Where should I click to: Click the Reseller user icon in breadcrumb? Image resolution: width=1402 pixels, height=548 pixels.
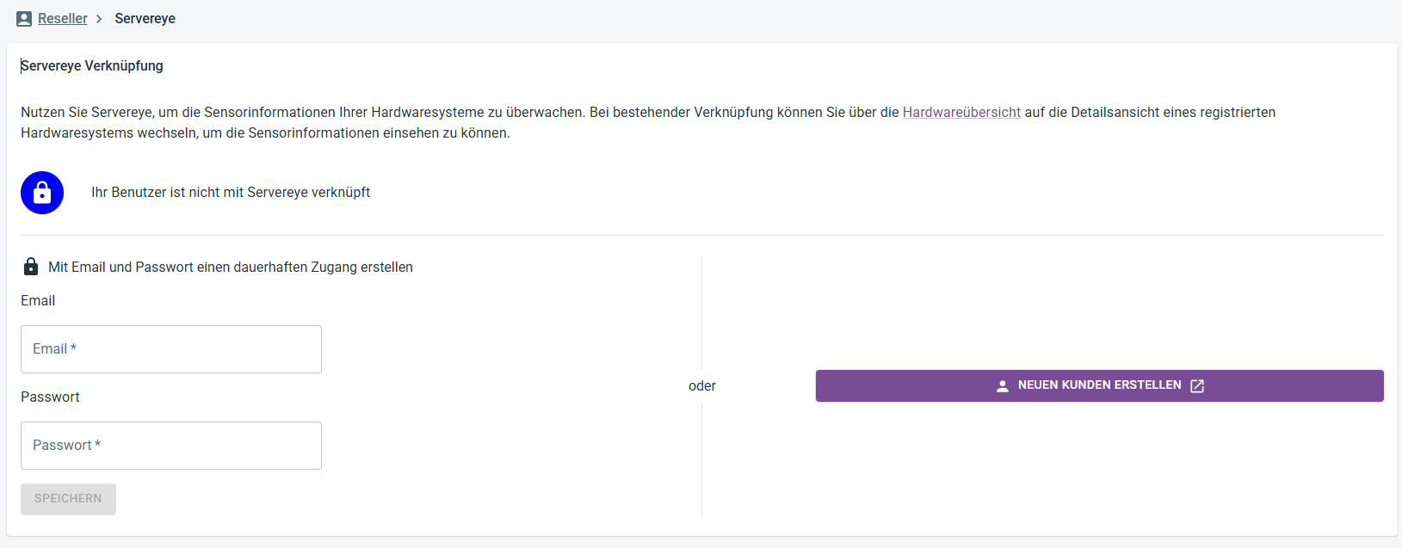point(24,19)
